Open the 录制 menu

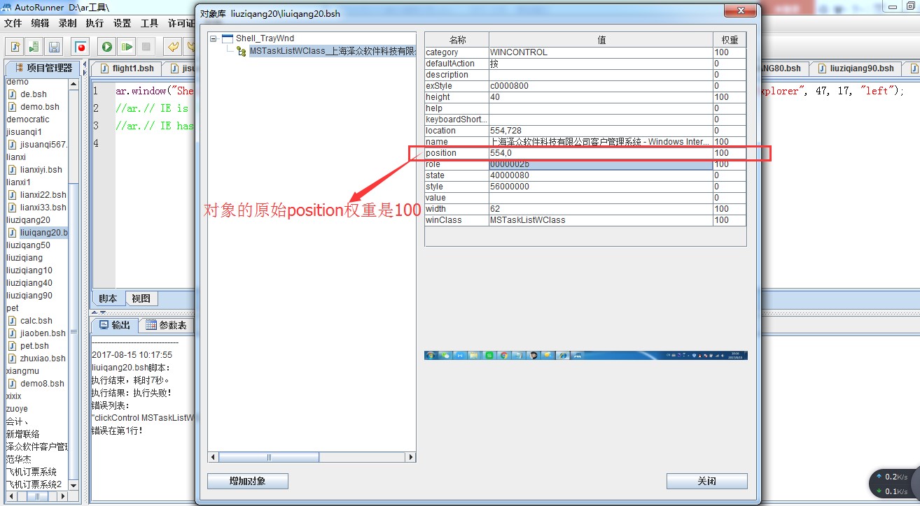(x=67, y=23)
